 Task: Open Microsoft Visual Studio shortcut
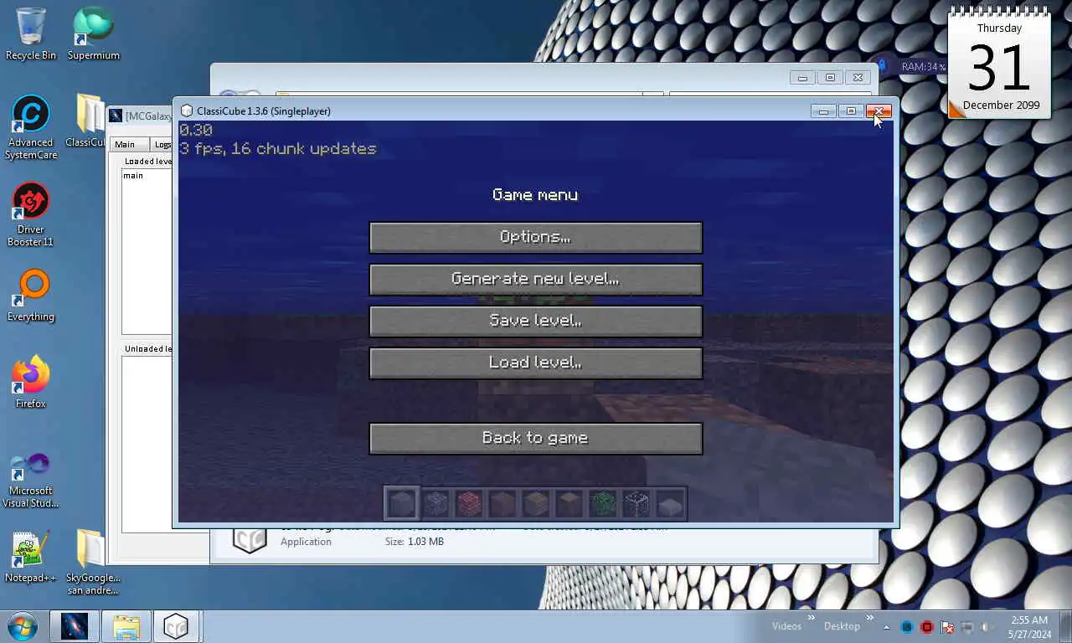click(31, 479)
